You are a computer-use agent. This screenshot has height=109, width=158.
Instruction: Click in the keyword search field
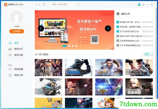point(62,4)
